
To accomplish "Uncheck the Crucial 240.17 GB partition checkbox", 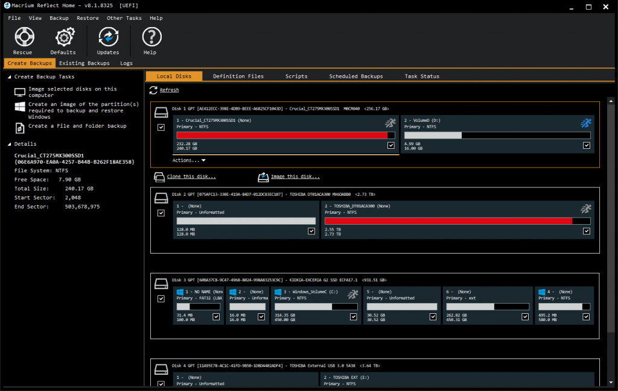I will click(390, 146).
